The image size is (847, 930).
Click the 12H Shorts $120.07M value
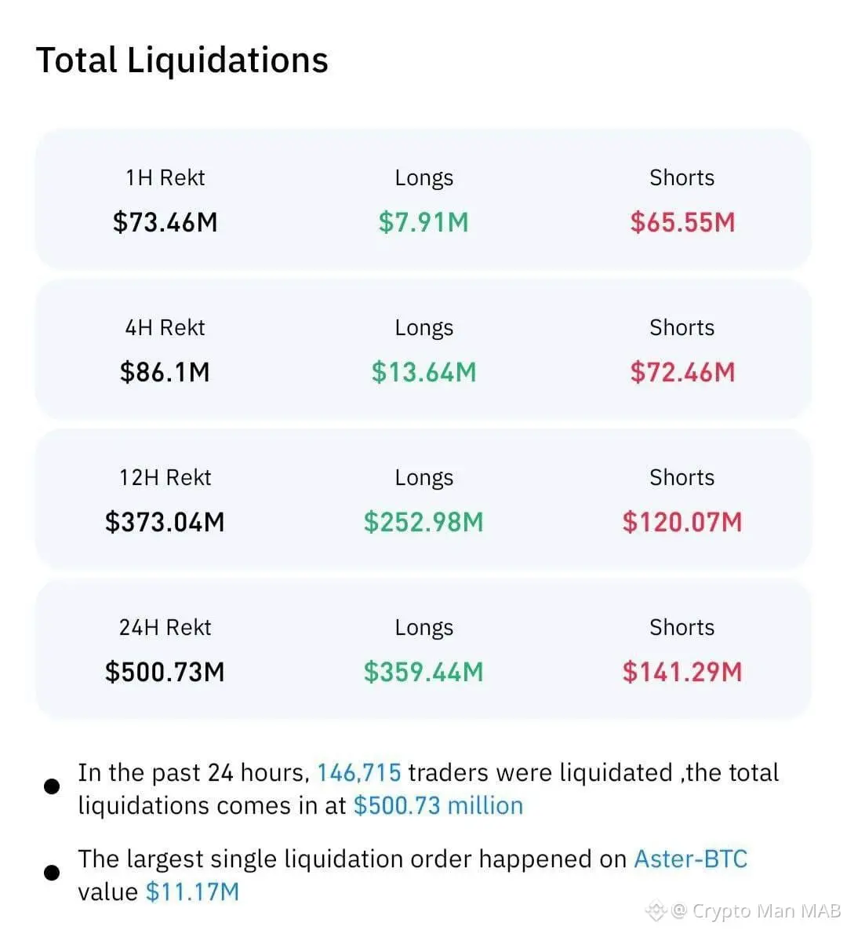682,522
